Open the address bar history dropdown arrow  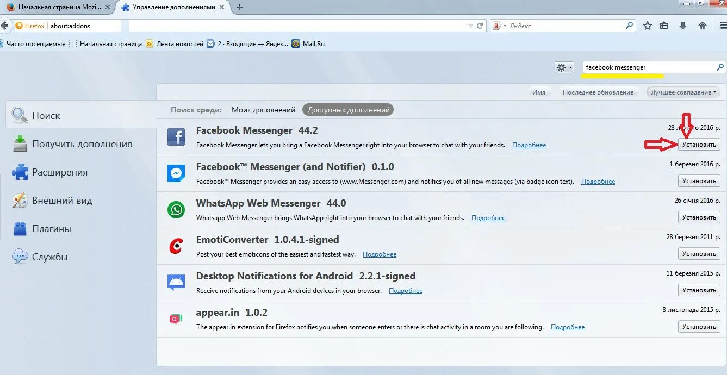[x=470, y=26]
